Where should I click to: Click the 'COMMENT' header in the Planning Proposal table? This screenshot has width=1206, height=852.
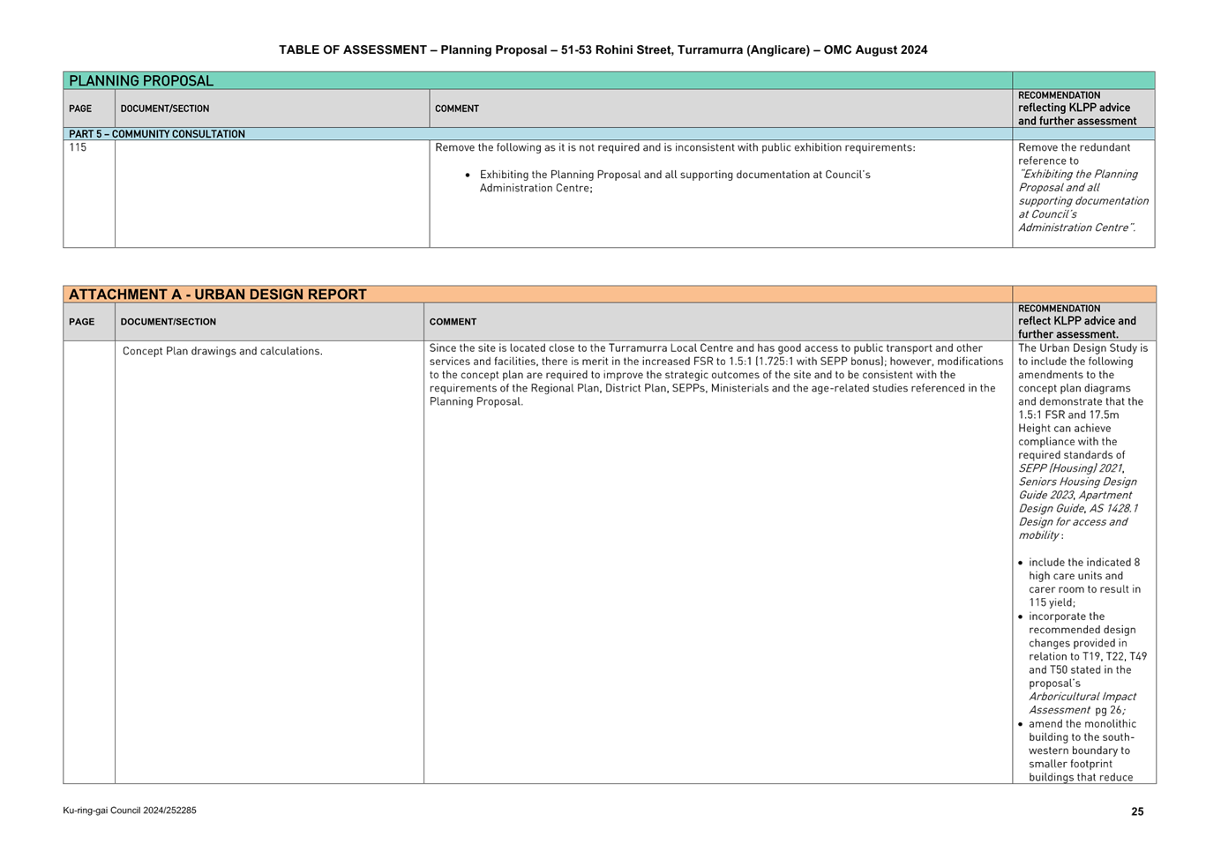pos(457,108)
